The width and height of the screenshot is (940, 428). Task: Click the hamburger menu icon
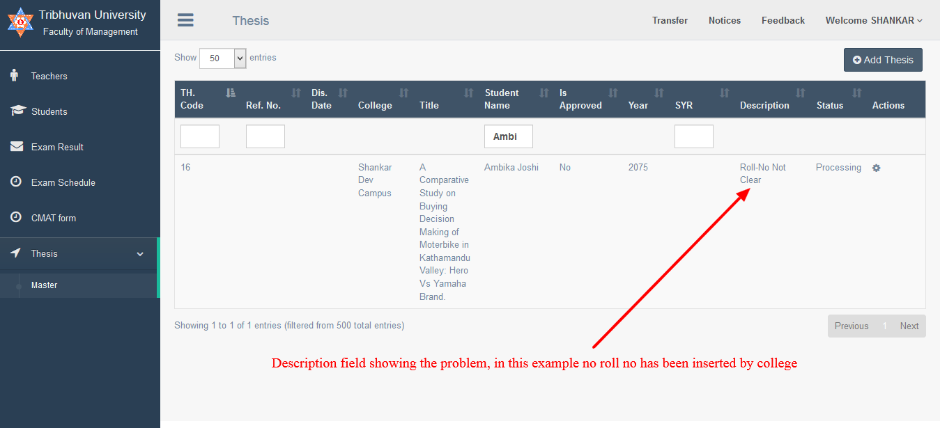point(185,20)
